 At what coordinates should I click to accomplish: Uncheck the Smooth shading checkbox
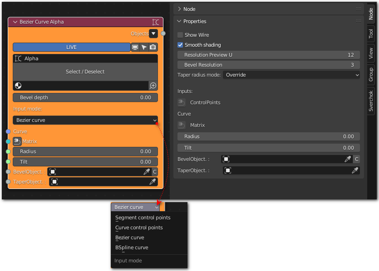180,45
